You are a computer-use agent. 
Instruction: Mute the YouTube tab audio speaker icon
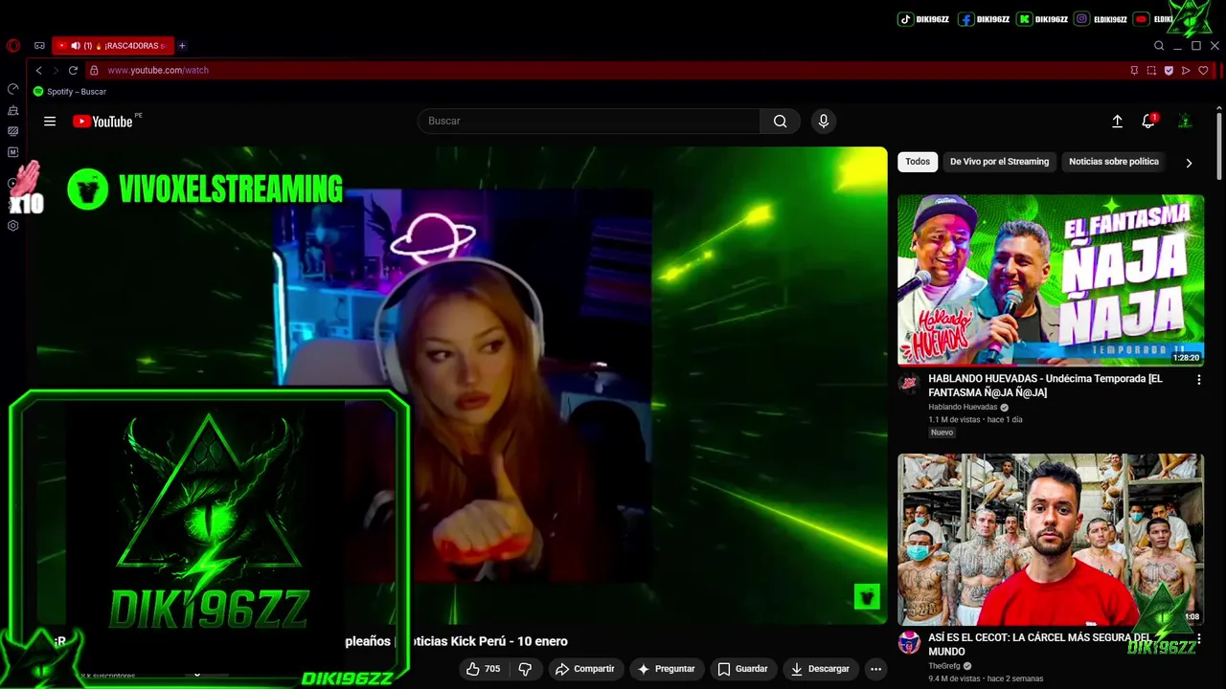pos(75,45)
